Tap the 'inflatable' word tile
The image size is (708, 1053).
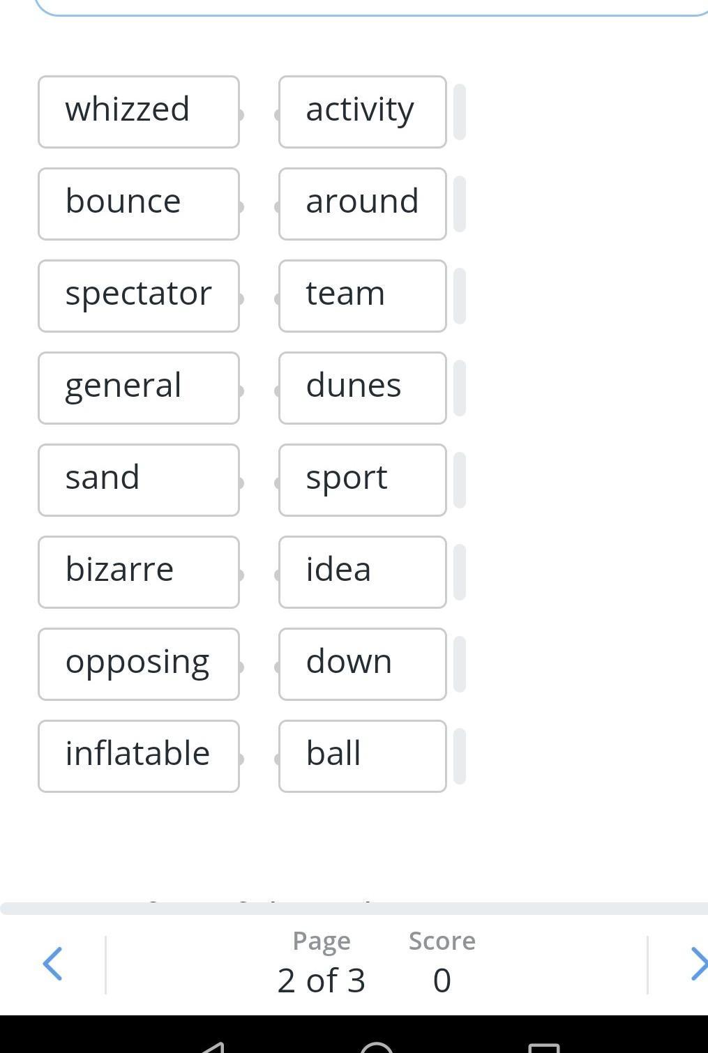point(139,756)
